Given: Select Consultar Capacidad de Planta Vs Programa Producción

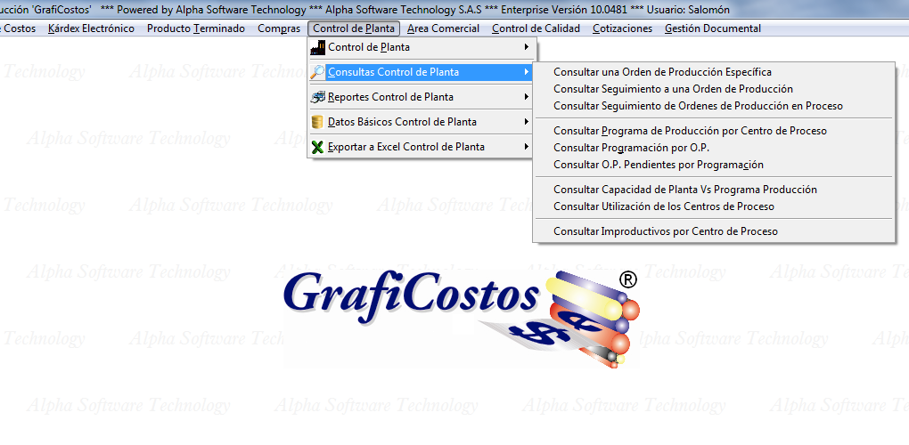Looking at the screenshot, I should point(684,190).
